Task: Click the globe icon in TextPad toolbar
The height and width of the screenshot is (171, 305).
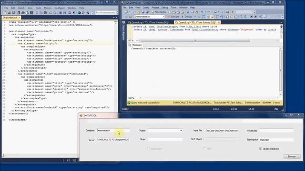Action: pyautogui.click(x=79, y=13)
